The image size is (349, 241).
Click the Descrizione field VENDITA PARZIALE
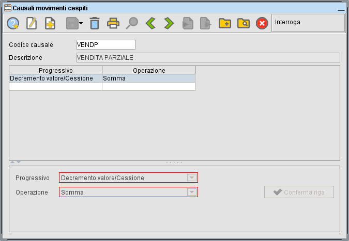click(208, 57)
